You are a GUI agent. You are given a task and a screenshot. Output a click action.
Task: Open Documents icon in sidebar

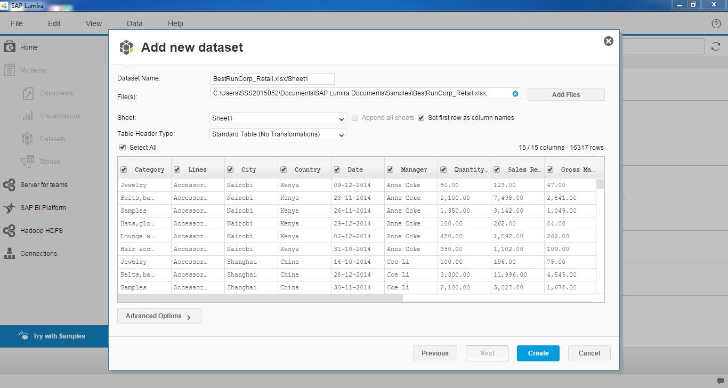(28, 93)
